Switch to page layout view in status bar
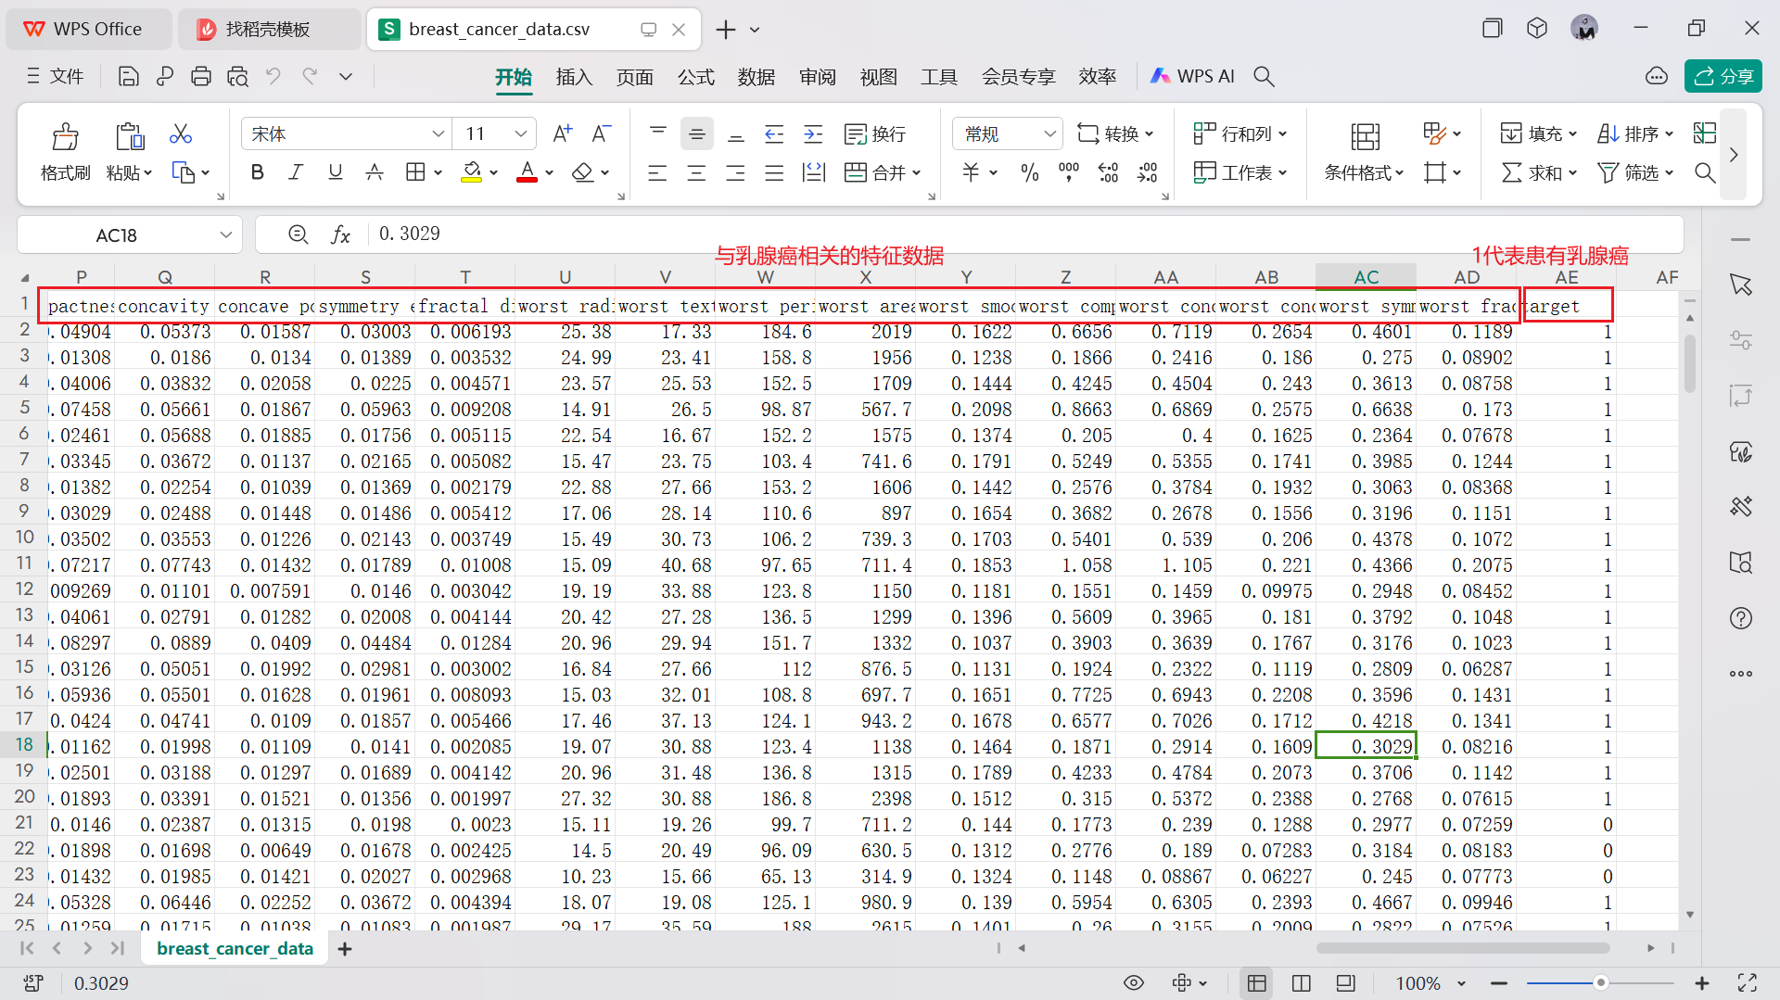The width and height of the screenshot is (1780, 1000). tap(1301, 982)
